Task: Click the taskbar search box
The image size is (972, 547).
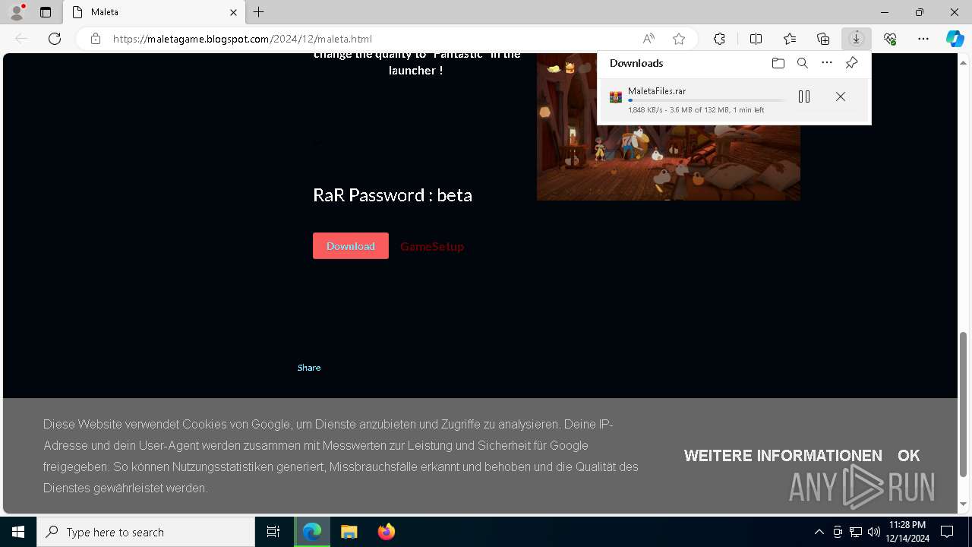Action: [x=146, y=532]
